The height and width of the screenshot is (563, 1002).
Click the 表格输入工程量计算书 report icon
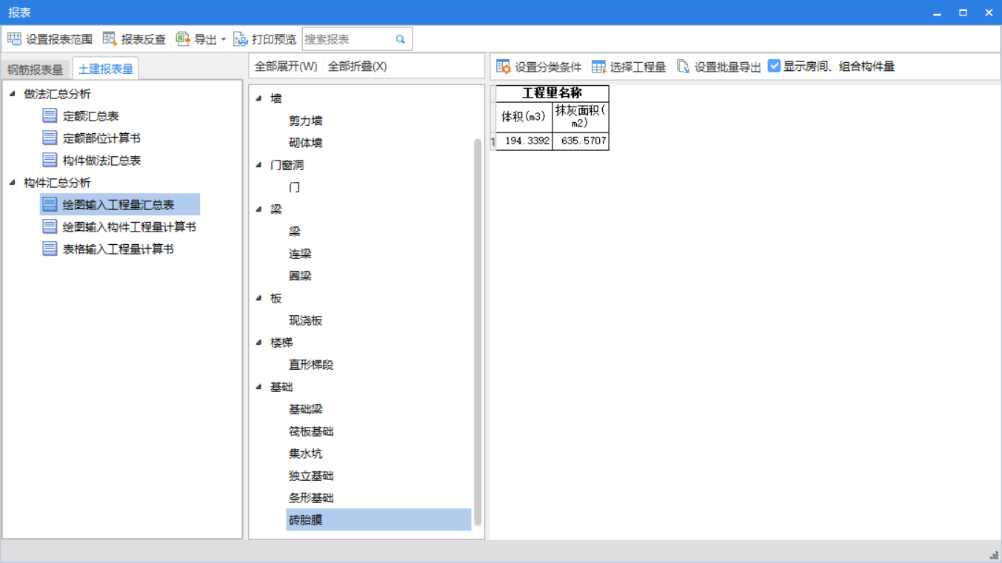pos(50,249)
